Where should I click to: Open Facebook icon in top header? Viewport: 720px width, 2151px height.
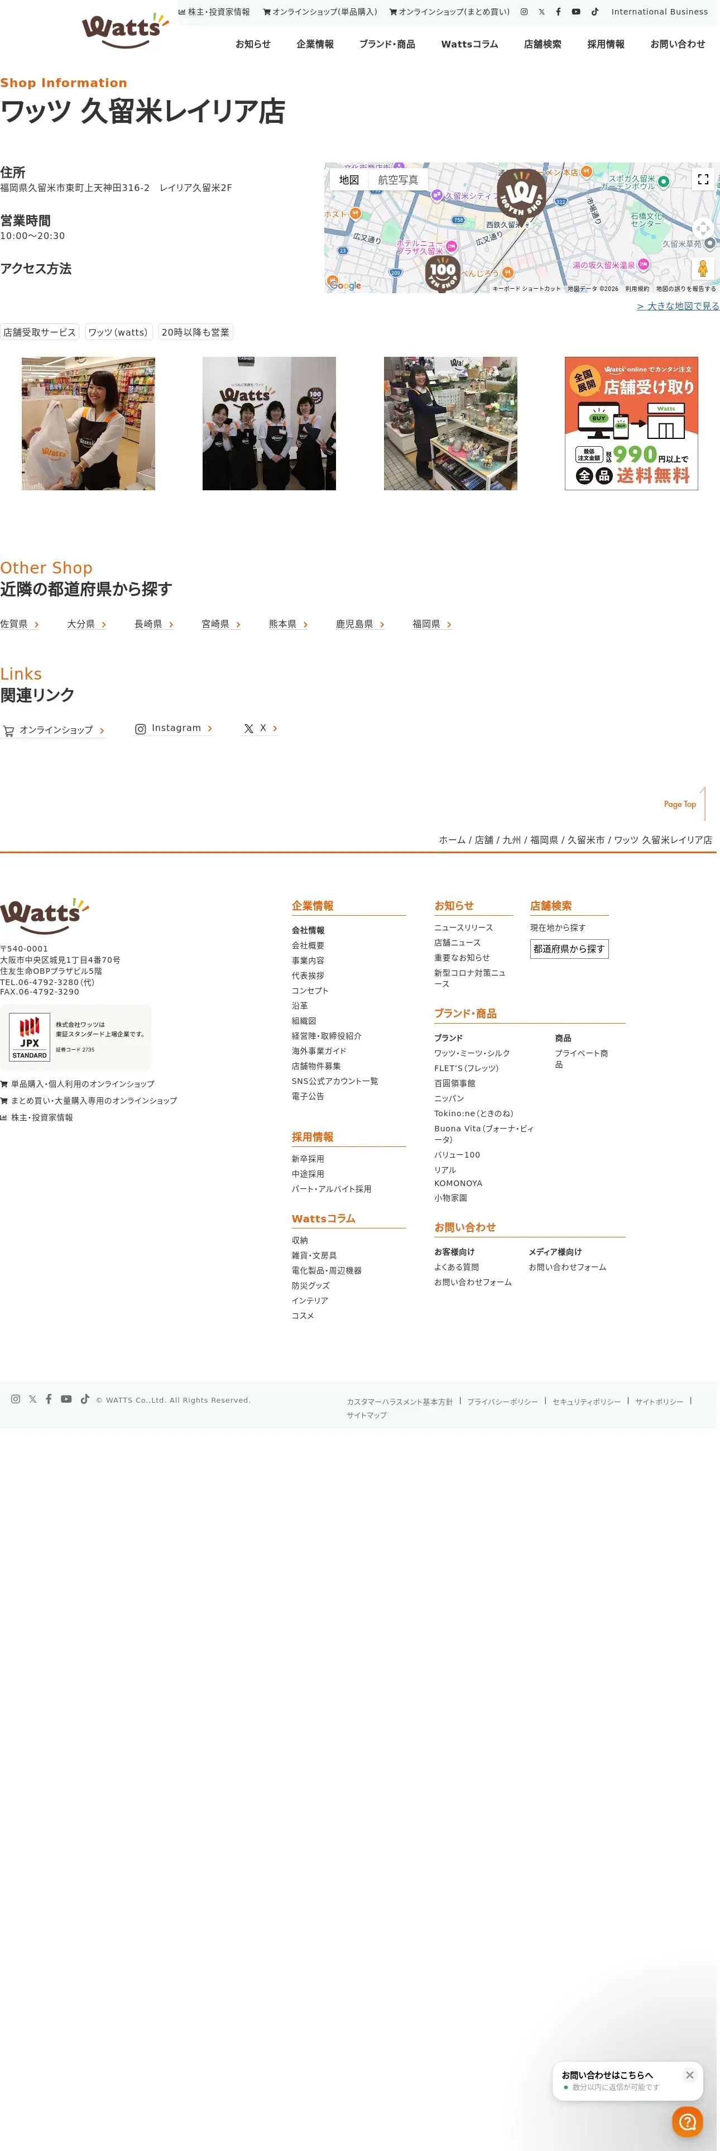click(x=558, y=12)
